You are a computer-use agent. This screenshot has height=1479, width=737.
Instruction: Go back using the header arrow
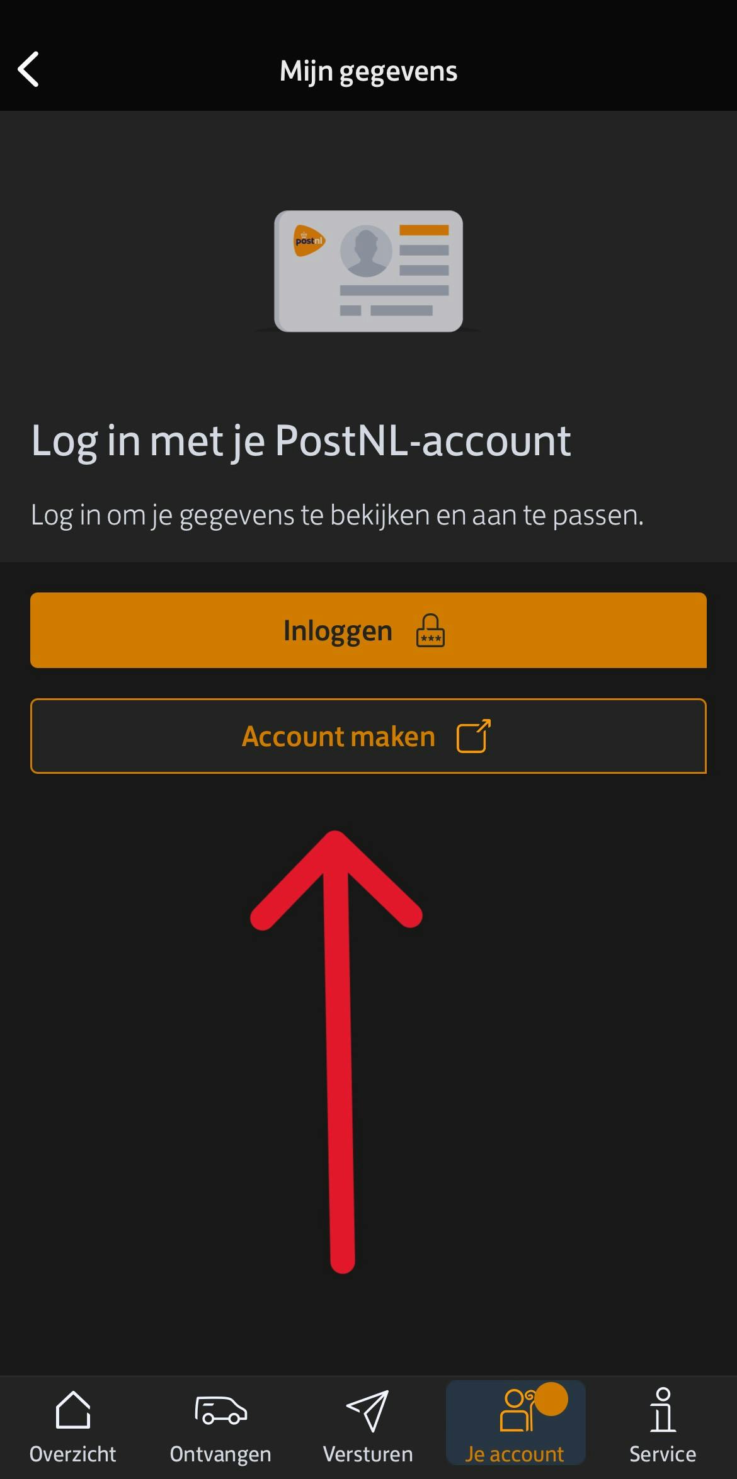pyautogui.click(x=28, y=69)
